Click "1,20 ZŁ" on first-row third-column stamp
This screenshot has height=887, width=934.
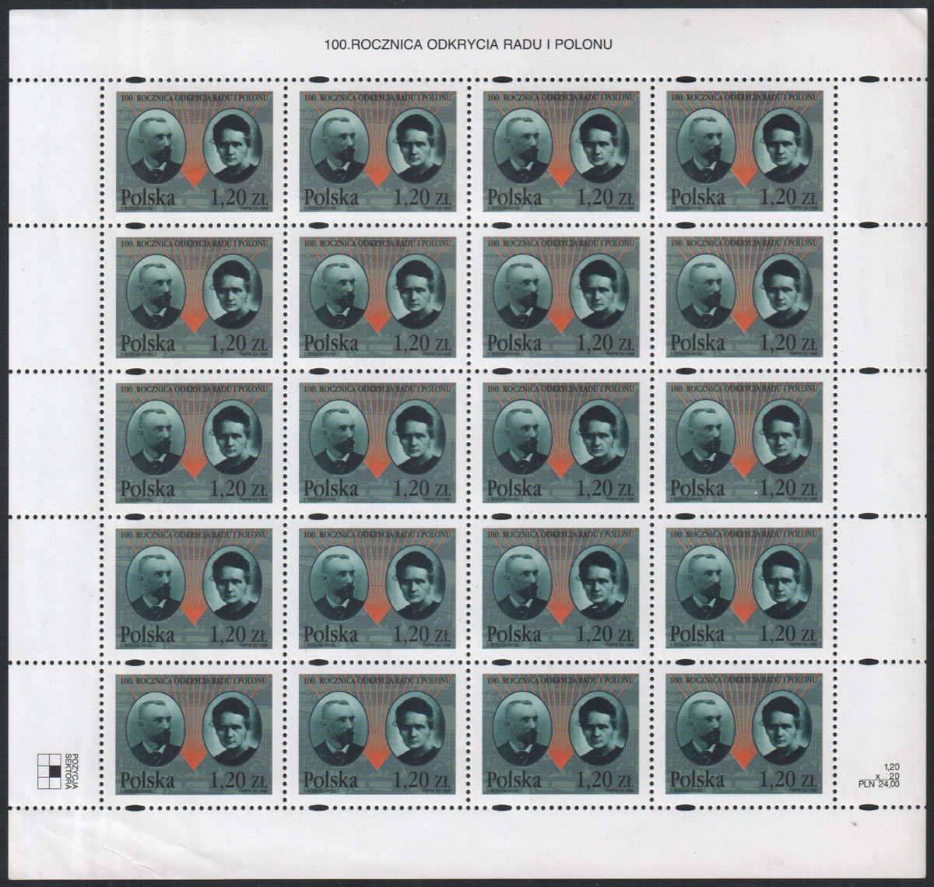(603, 198)
